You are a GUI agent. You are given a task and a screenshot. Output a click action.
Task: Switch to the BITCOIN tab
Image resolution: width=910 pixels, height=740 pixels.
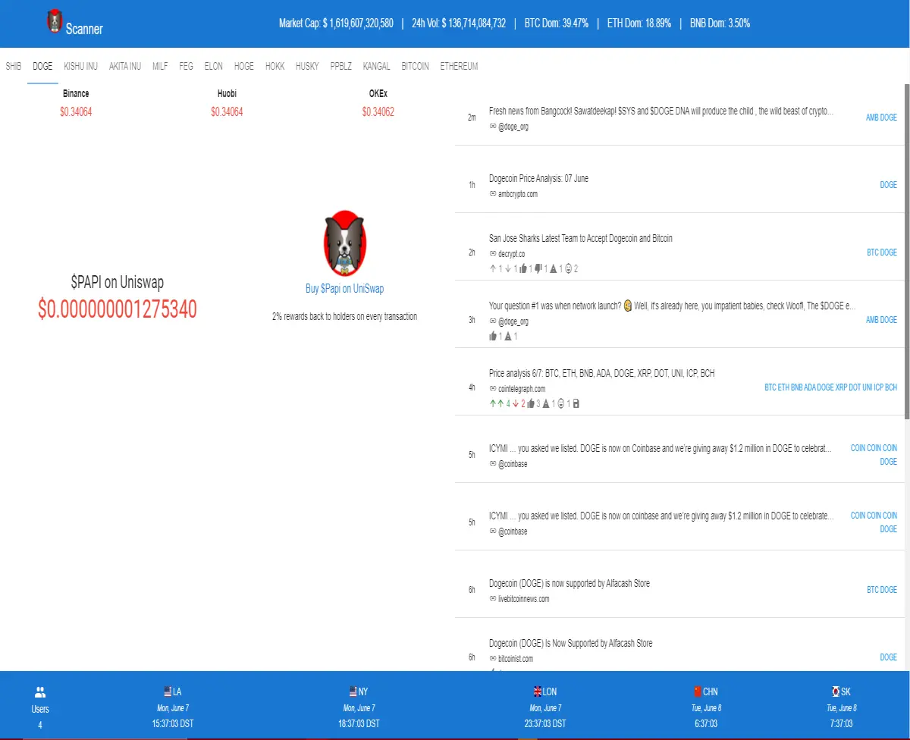(416, 66)
